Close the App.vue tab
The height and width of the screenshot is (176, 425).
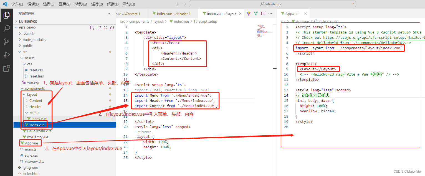coord(306,14)
